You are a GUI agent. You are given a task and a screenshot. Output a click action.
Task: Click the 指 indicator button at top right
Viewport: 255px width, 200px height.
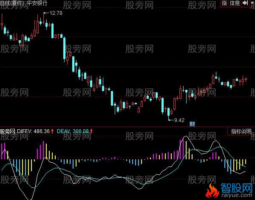tap(224, 3)
